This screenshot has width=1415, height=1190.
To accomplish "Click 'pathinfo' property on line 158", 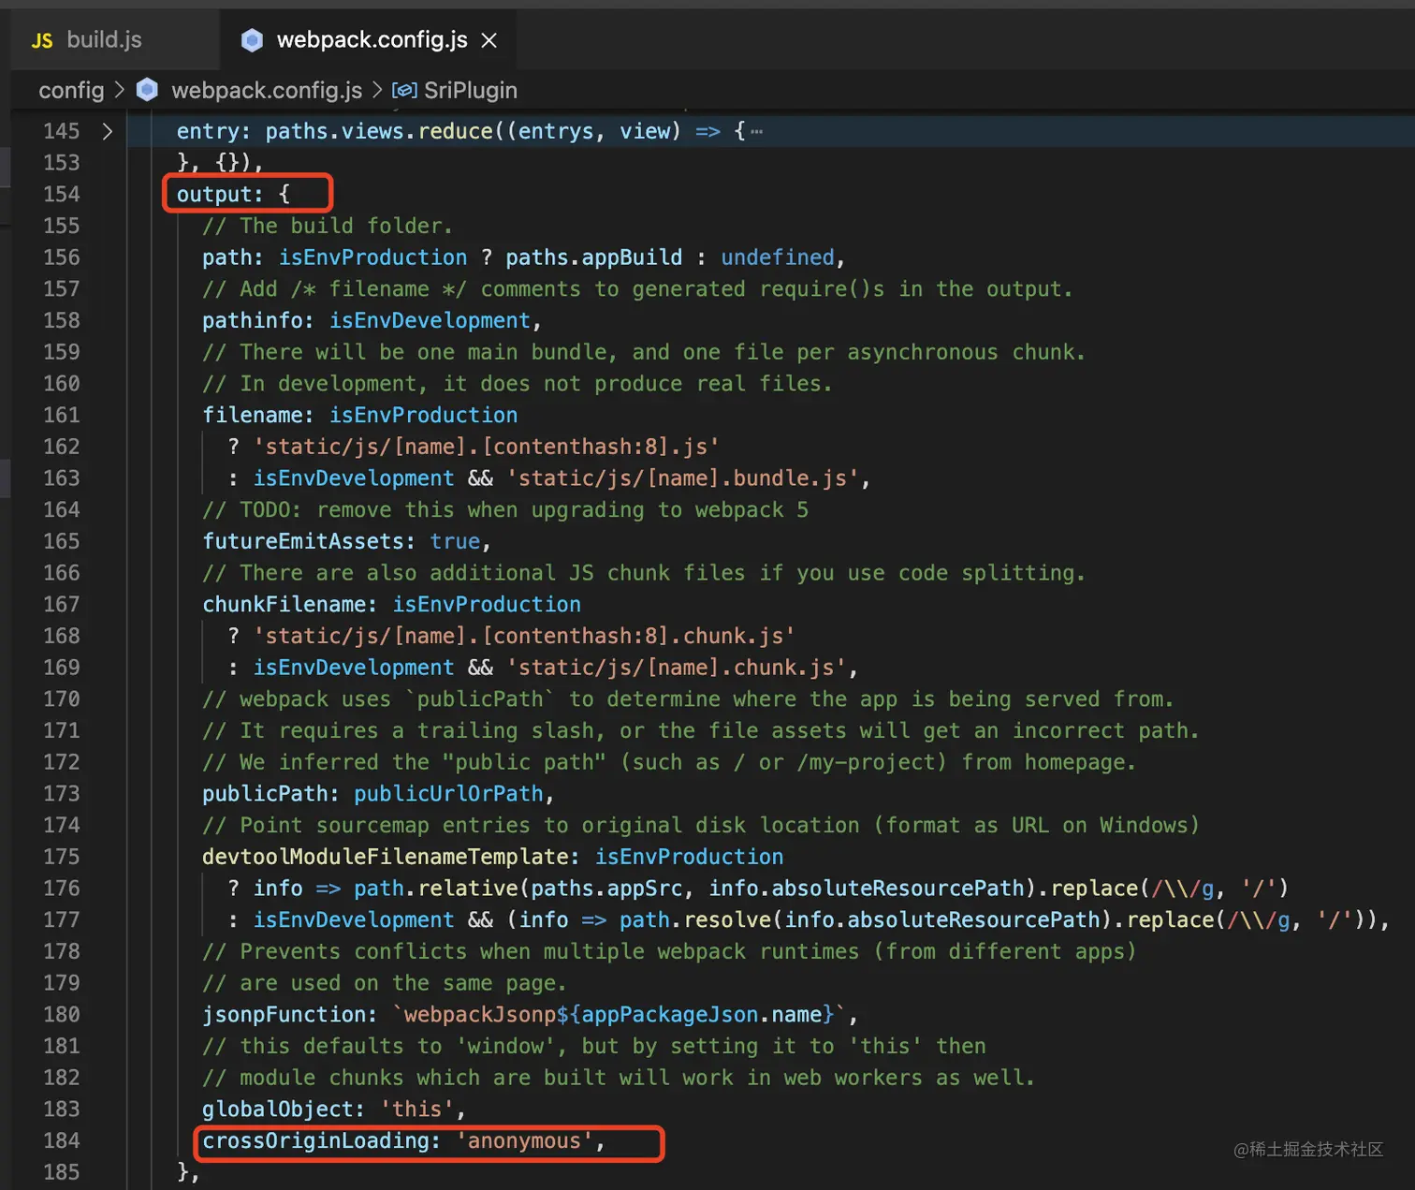I will pos(252,320).
